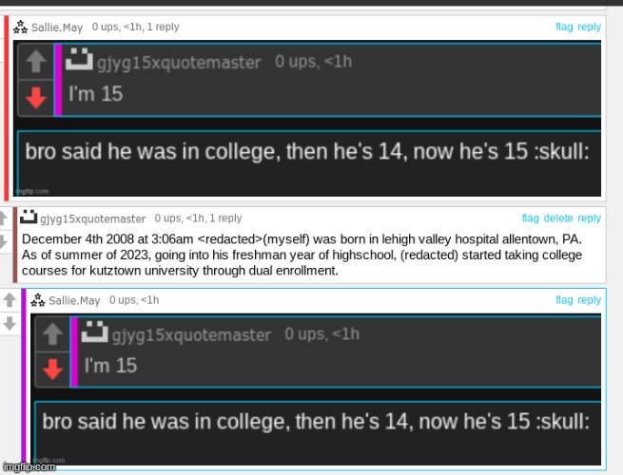
Task: Reply to the bottom Sallie.May comment
Action: tap(589, 300)
